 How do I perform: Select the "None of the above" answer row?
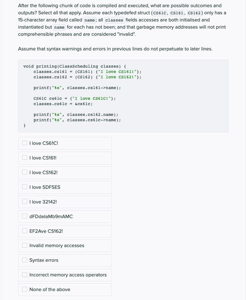[65, 289]
